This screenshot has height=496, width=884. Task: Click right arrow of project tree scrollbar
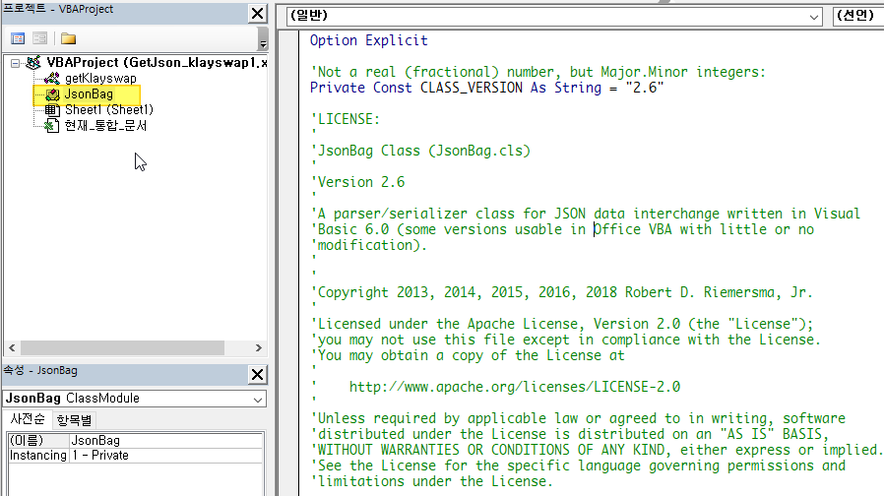(x=259, y=347)
